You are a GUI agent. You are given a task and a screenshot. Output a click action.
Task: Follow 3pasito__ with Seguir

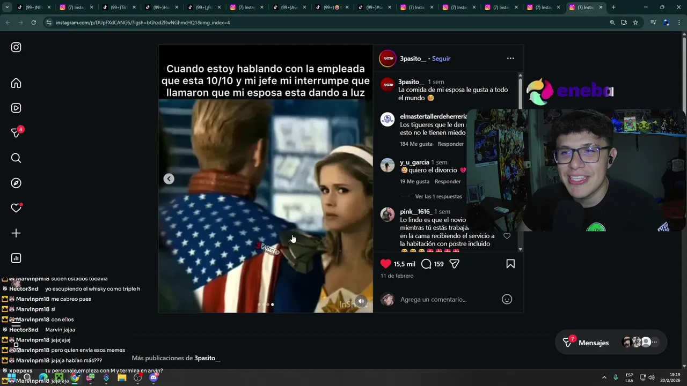[441, 58]
